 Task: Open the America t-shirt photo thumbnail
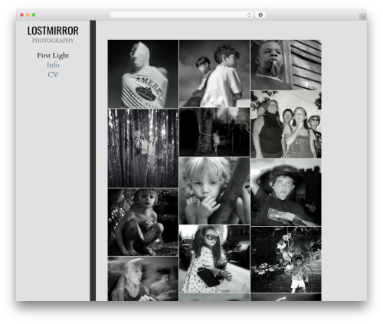coord(143,74)
